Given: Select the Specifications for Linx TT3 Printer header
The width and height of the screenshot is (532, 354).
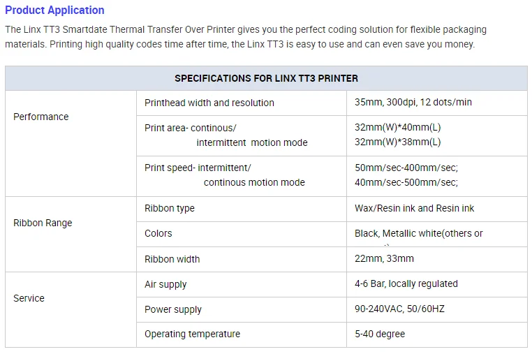Looking at the screenshot, I should click(x=266, y=78).
